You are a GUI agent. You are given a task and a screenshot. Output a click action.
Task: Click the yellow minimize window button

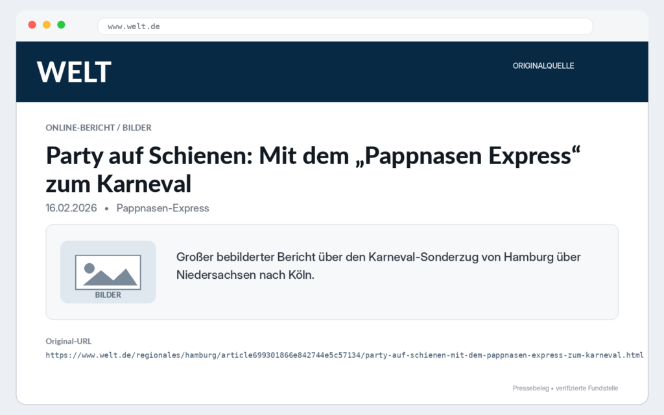[47, 25]
